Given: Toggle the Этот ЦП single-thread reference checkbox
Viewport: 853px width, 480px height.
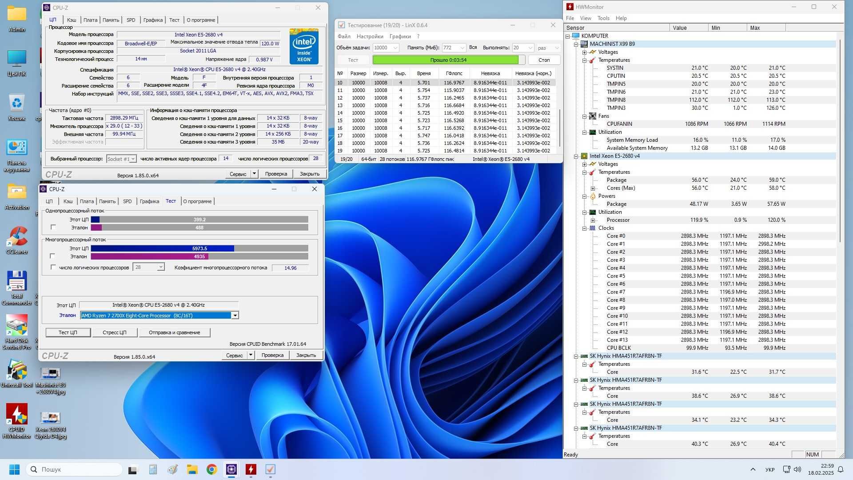Looking at the screenshot, I should (53, 227).
